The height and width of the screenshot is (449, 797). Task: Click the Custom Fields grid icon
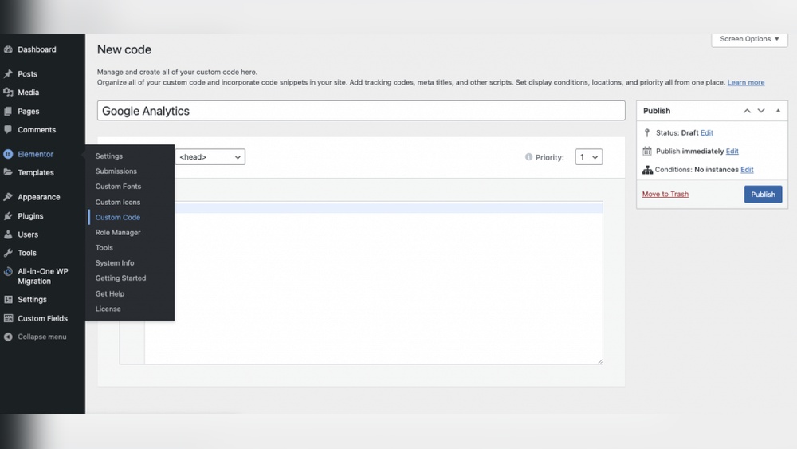[8, 318]
